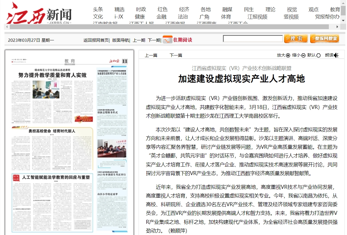
Task: Go to the 民生 section
Action: [249, 10]
